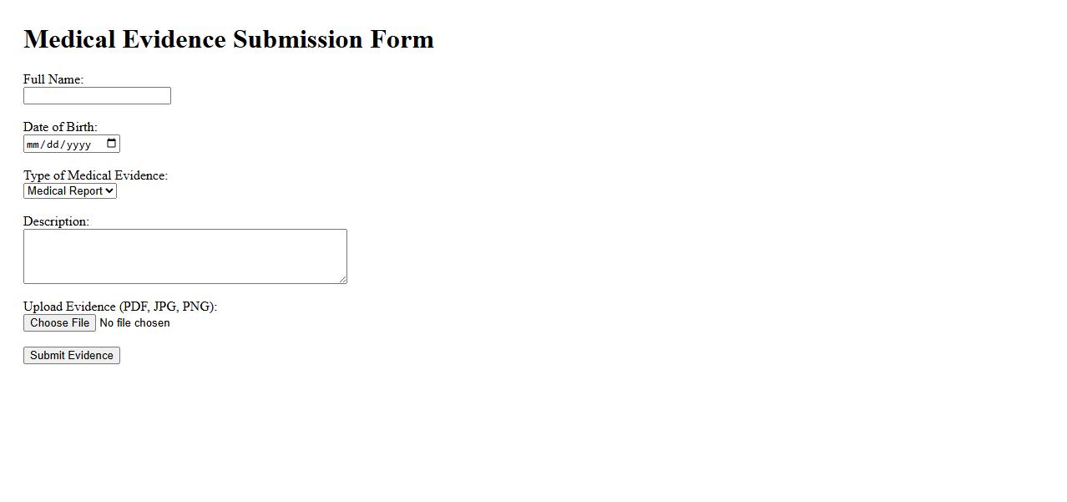Select the year segment of the birth date
The width and height of the screenshot is (1067, 502).
(78, 145)
